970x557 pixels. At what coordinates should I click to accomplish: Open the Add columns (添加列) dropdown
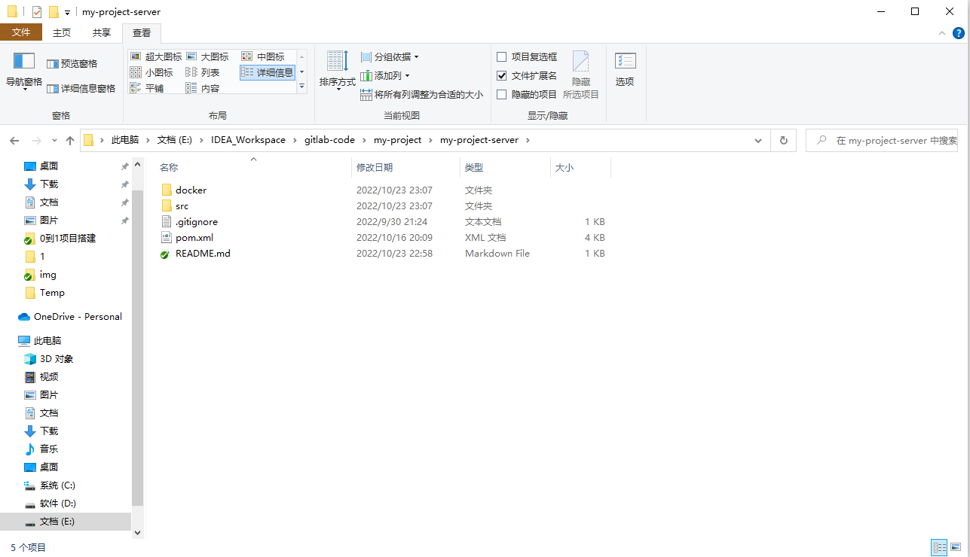pos(385,75)
